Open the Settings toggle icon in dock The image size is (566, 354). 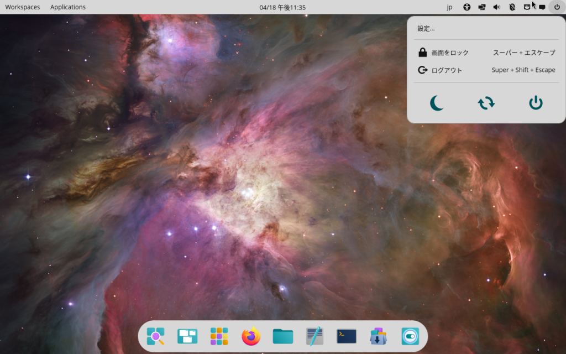[x=410, y=336]
